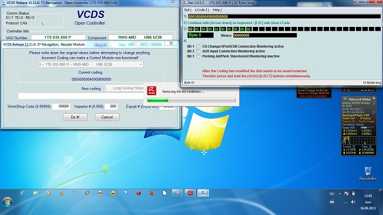Image resolution: width=383 pixels, height=215 pixels.
Task: Open Skype from the taskbar
Action: click(126, 193)
